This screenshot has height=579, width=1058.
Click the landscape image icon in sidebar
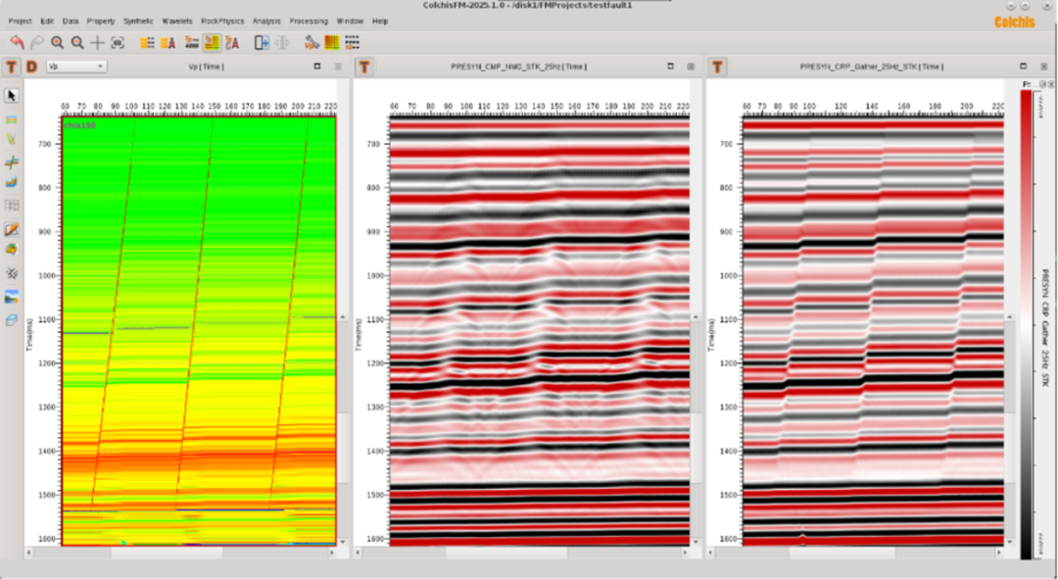(12, 297)
